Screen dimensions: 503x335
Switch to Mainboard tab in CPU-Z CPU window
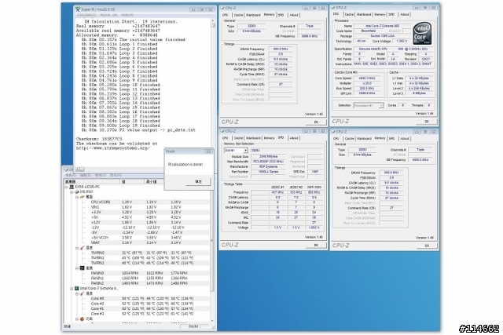(x=364, y=14)
